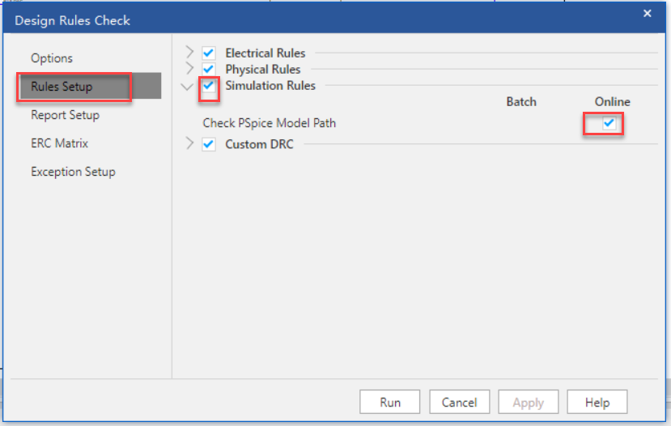Uncheck the Electrical Rules checkbox
The height and width of the screenshot is (426, 671).
coord(209,53)
